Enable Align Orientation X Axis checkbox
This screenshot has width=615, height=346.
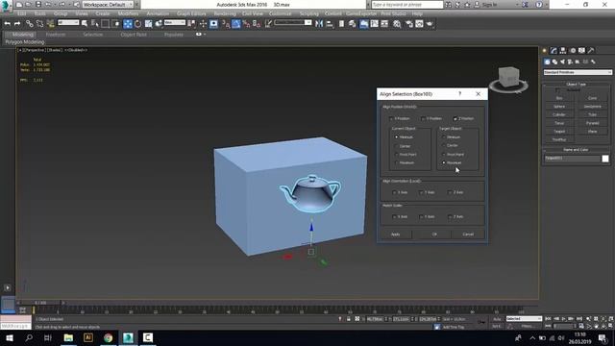click(394, 192)
